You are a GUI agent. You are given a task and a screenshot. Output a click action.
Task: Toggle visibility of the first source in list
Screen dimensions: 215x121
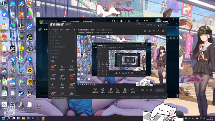[x=50, y=33]
